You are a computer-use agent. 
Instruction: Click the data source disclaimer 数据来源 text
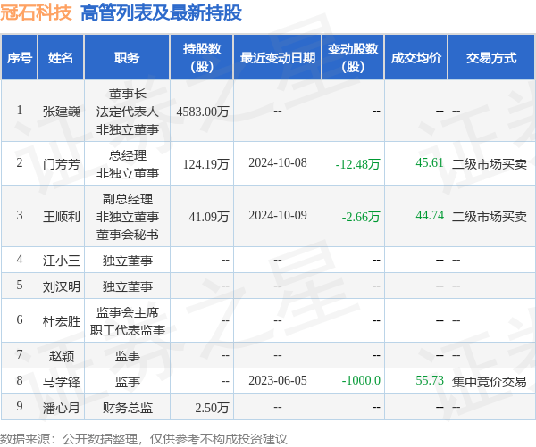click(144, 439)
